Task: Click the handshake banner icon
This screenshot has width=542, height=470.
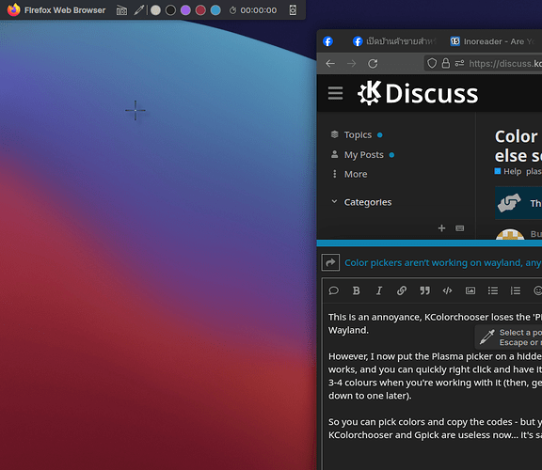Action: coord(509,203)
